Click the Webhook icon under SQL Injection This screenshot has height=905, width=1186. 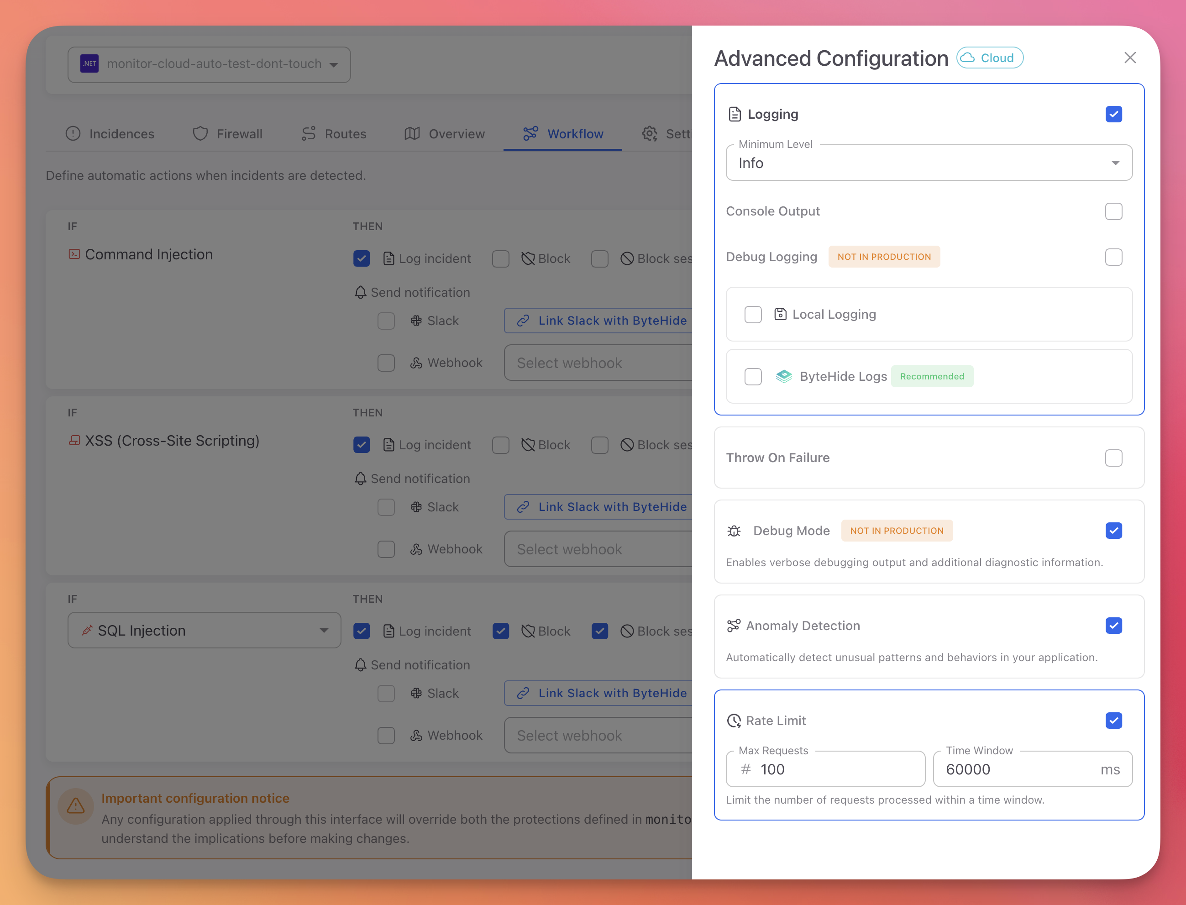[416, 735]
